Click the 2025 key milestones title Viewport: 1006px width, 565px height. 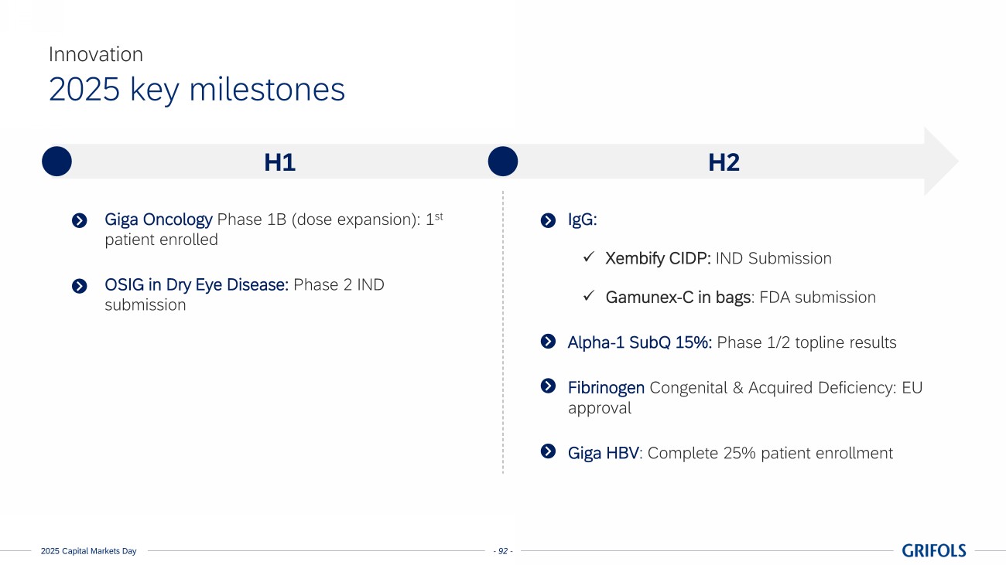(x=197, y=90)
